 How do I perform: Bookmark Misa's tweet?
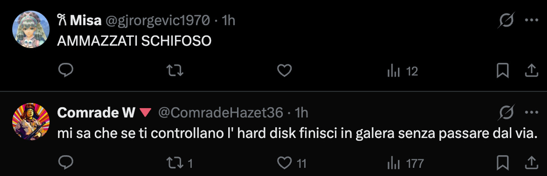coord(502,71)
